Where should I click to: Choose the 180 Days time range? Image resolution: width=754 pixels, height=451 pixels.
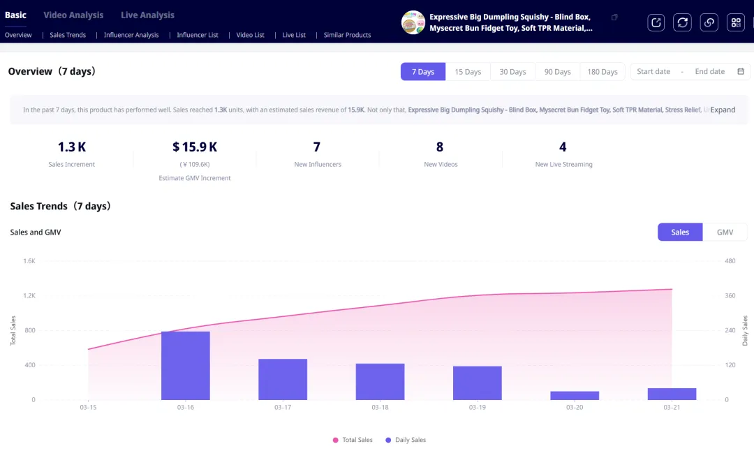(602, 72)
